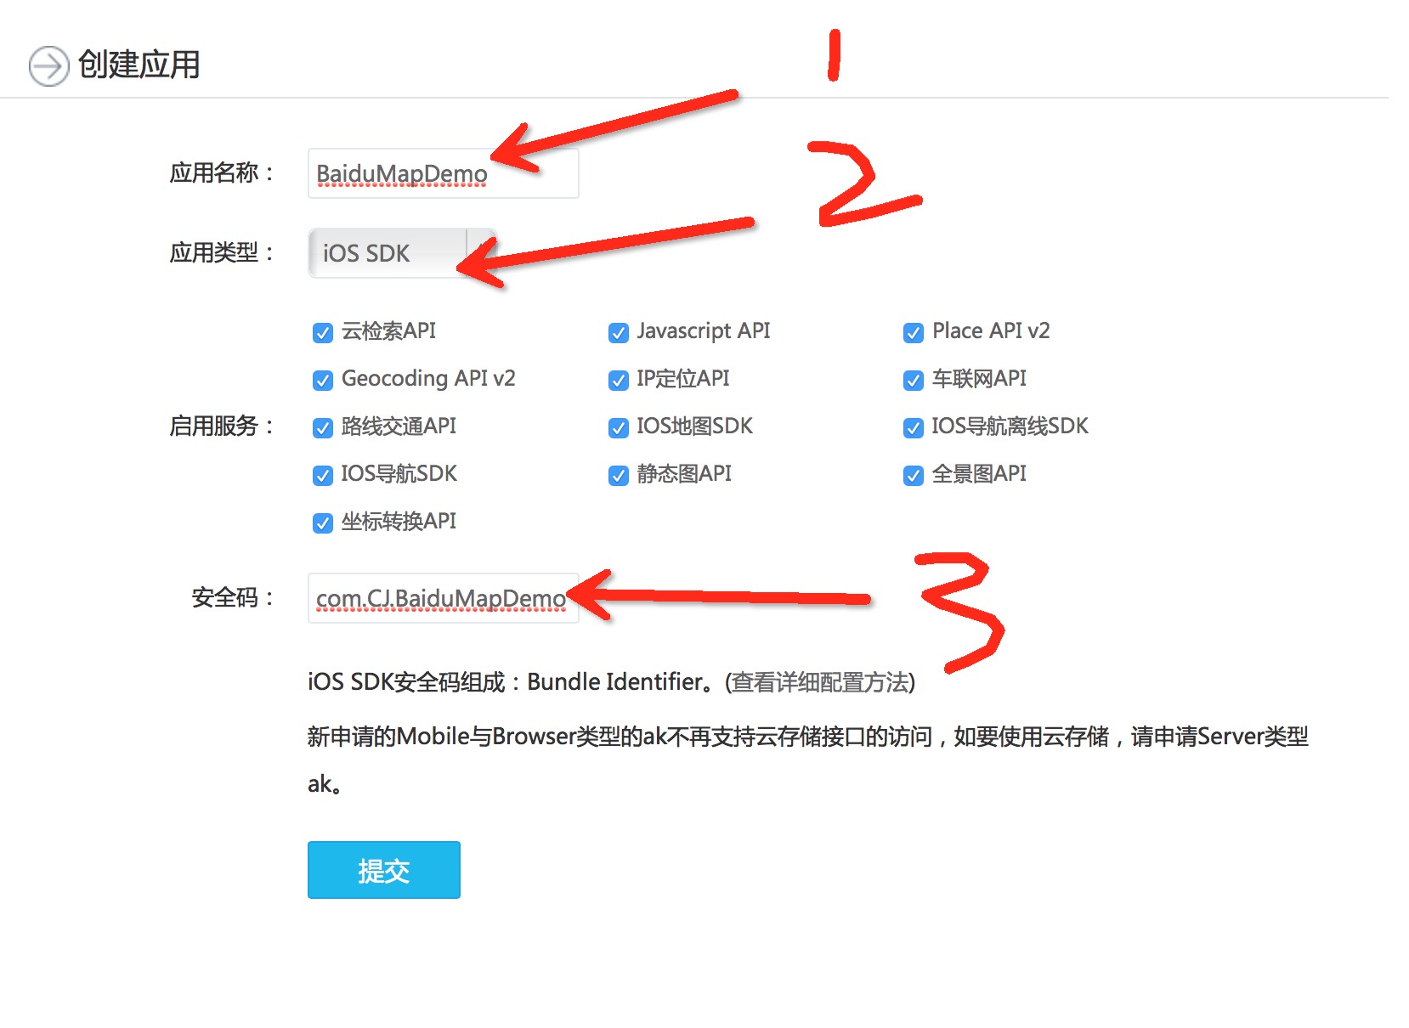
Task: Toggle the IOS导航离线SDK checkbox
Action: (913, 427)
